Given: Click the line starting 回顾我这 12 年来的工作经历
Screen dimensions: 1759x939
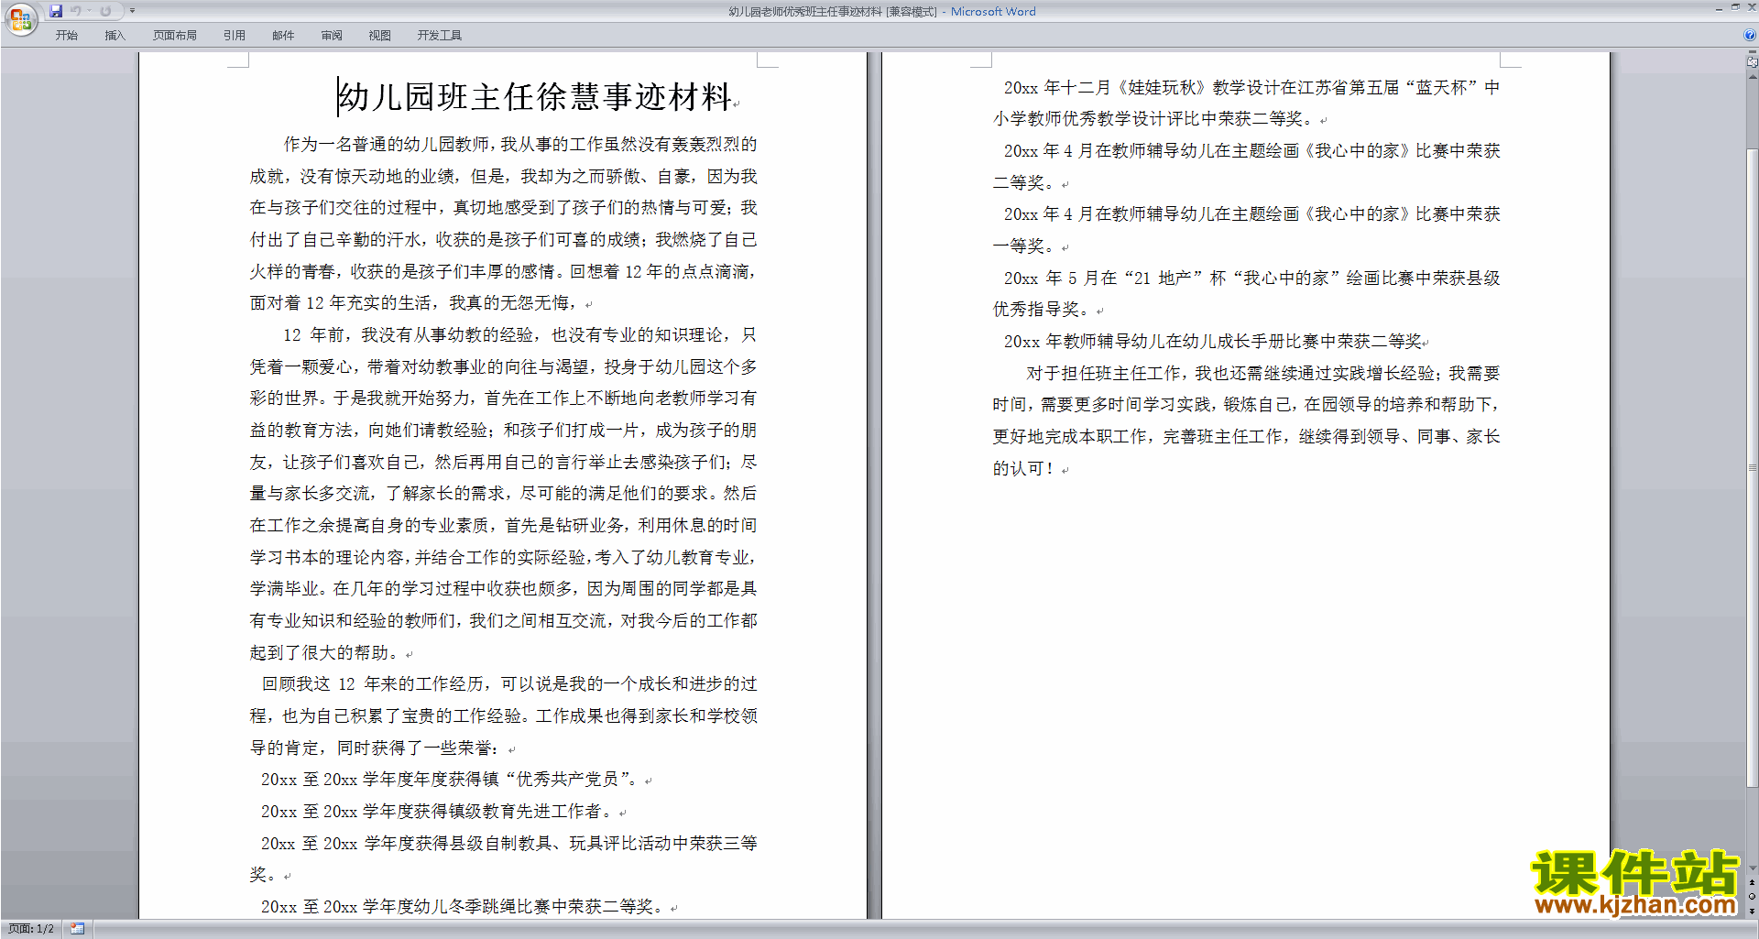Looking at the screenshot, I should 509,684.
